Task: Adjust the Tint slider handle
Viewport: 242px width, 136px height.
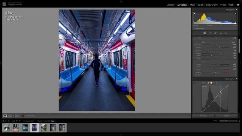Action: pyautogui.click(x=216, y=38)
